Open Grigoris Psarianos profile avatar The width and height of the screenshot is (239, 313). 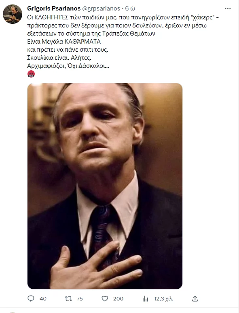13,14
